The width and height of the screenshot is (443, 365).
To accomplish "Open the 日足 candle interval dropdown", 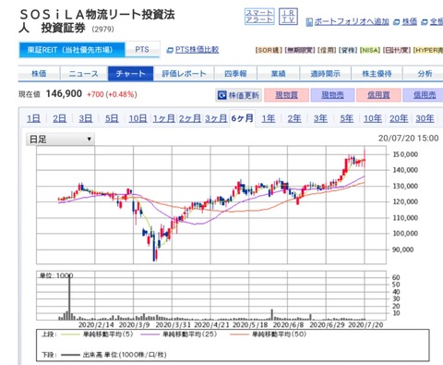I will 60,140.
